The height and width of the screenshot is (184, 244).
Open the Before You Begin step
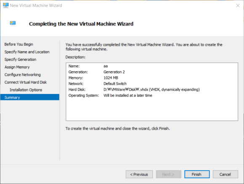(x=19, y=44)
